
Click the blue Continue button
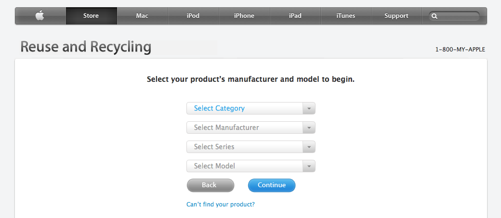272,185
